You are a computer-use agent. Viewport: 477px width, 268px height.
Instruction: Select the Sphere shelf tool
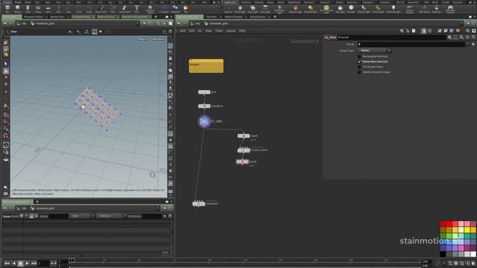tap(18, 8)
